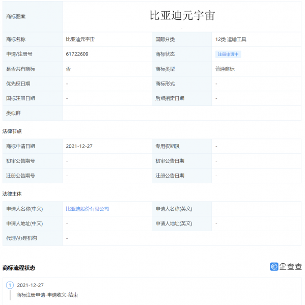Click the 后期指定日期 label cell
Screen dimensions: 305x305
182,98
